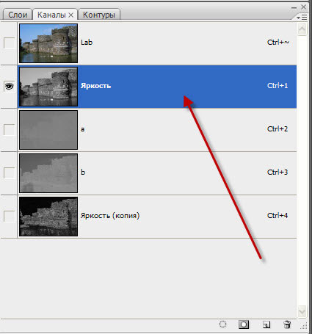Close the panel window
The image size is (312, 334).
(303, 7)
